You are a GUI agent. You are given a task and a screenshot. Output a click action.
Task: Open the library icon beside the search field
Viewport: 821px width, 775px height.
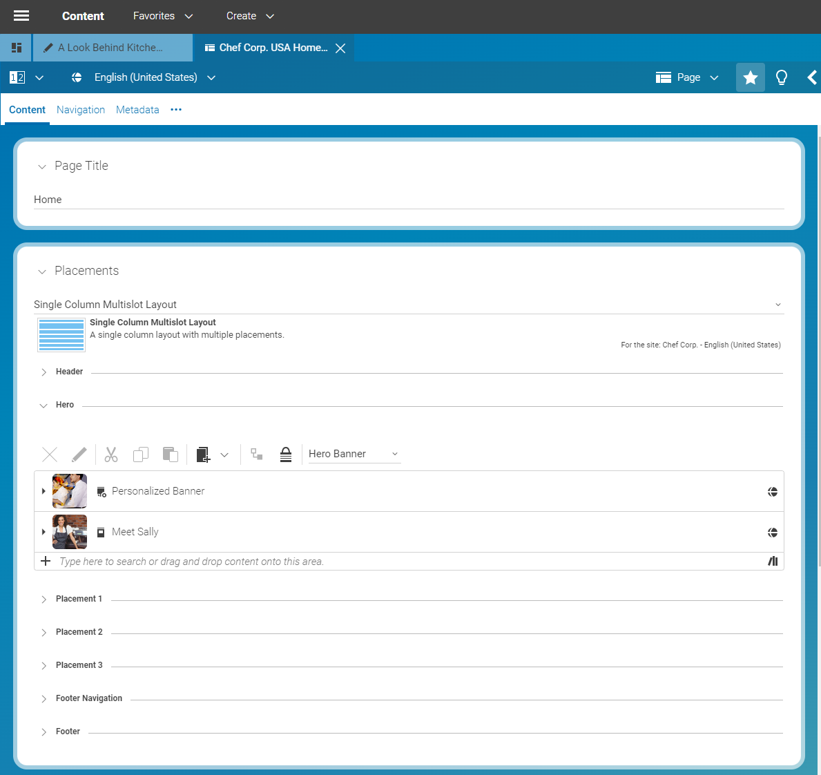tap(773, 561)
